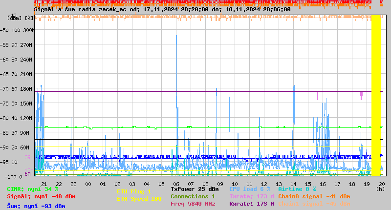Screen dimensions: 391x210
Task: Click the '-90 20 60M' y-axis label
Action: [15, 147]
